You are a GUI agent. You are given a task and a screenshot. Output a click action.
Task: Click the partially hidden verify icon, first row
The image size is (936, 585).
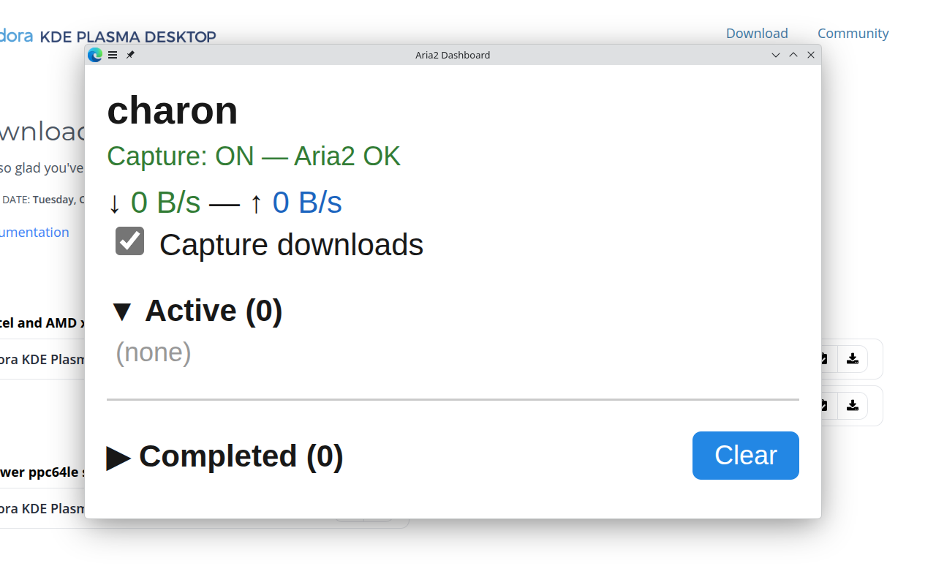pos(825,359)
